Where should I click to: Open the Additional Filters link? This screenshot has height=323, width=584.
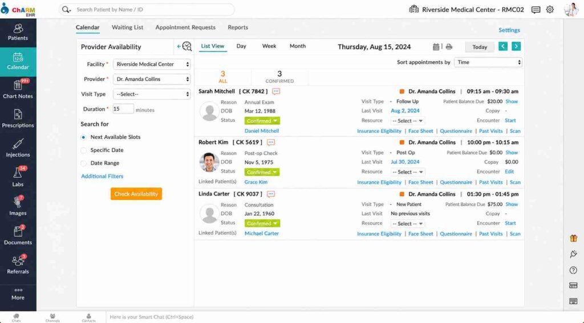[102, 177]
